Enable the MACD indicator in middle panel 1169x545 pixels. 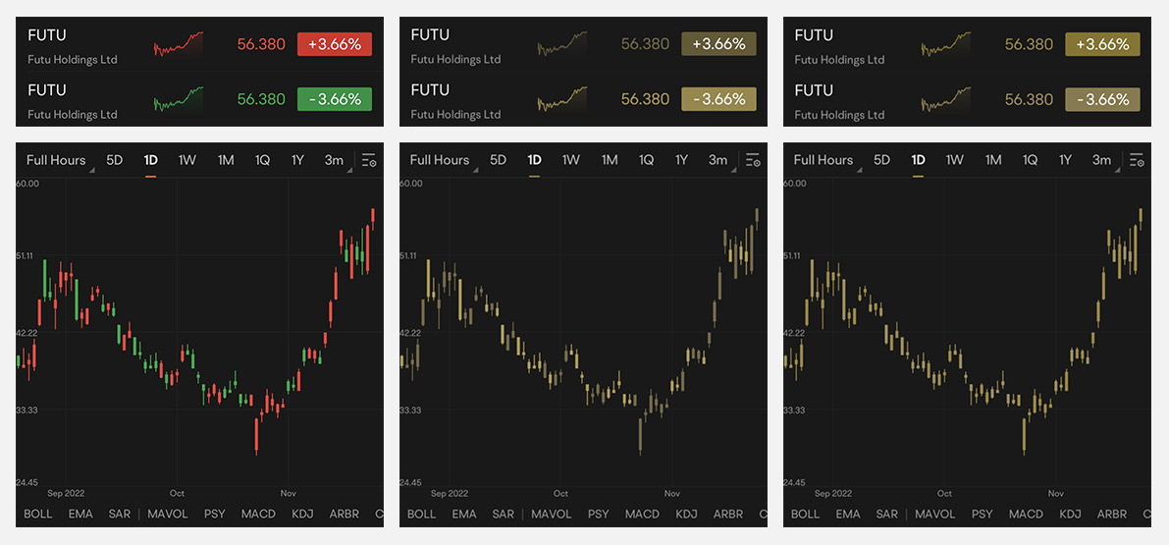click(x=642, y=514)
